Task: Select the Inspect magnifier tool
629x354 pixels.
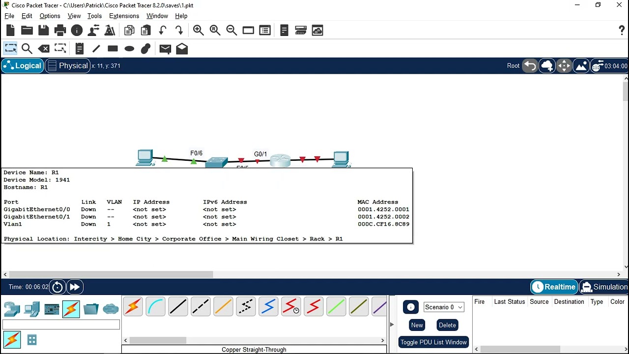Action: [x=27, y=49]
